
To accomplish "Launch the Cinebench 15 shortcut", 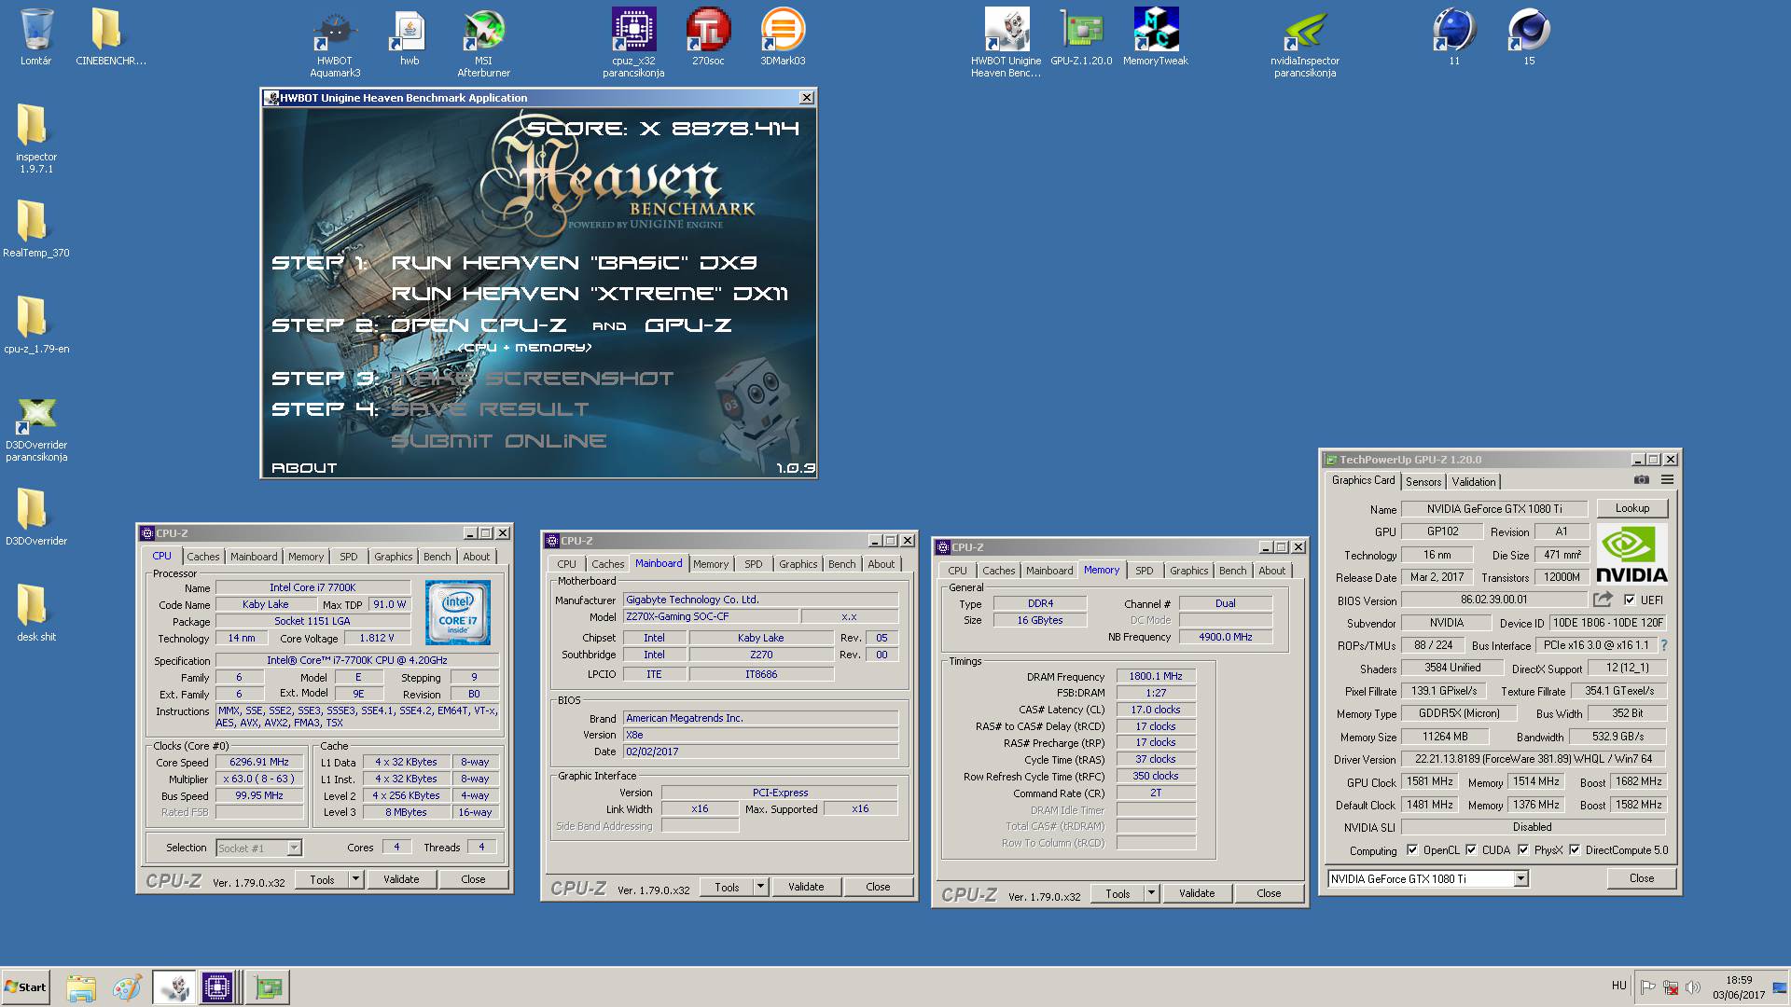I will tap(1529, 37).
